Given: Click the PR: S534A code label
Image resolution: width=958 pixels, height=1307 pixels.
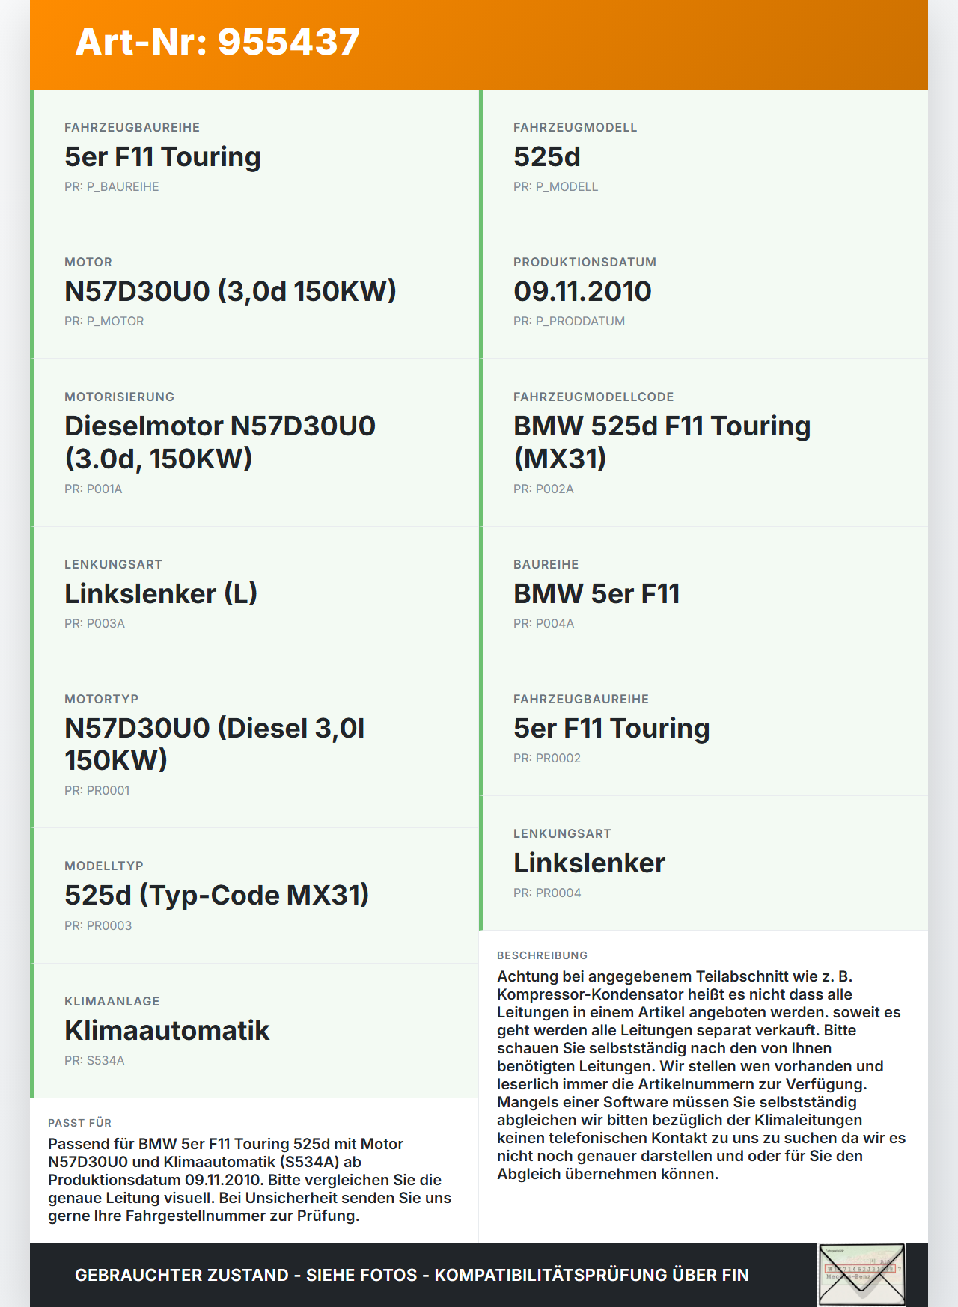Looking at the screenshot, I should point(94,1060).
